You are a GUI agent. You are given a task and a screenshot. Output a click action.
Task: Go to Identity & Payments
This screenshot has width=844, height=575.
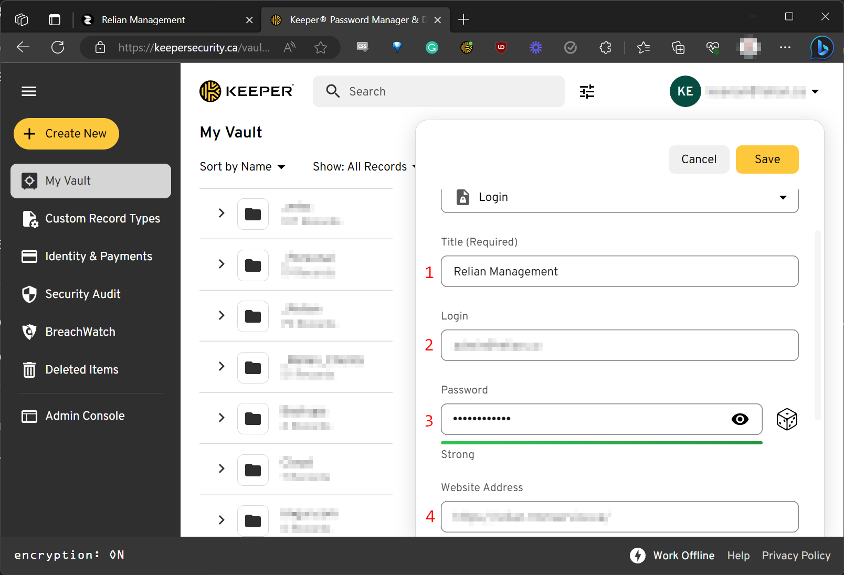pyautogui.click(x=87, y=257)
